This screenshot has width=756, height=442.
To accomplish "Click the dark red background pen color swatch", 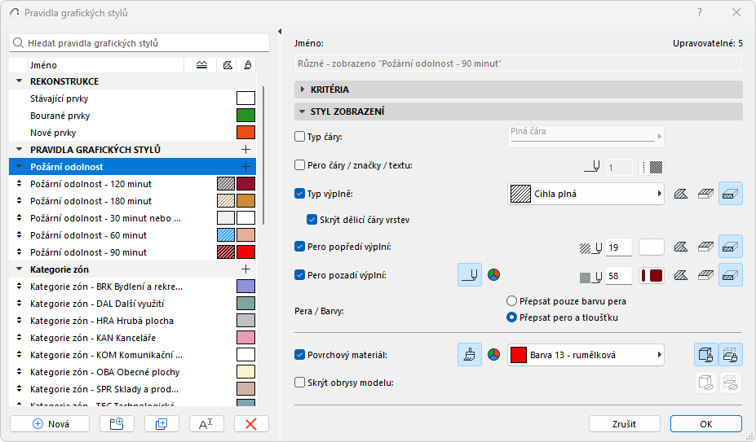I will pos(652,276).
